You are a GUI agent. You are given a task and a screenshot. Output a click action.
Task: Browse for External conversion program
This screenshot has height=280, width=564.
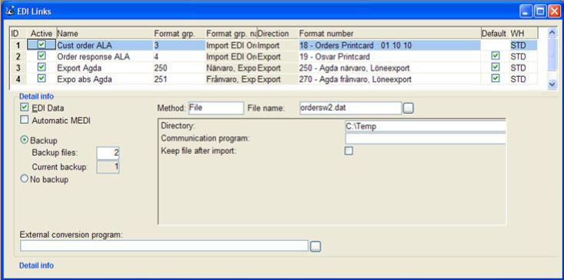click(x=315, y=247)
